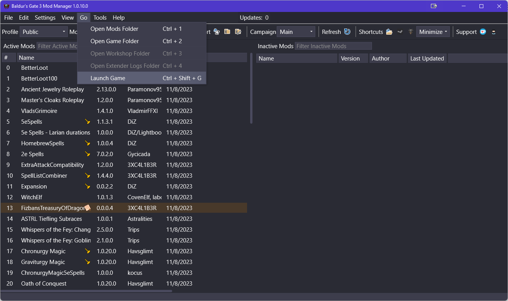Viewport: 508px width, 301px height.
Task: Click the Refresh circular arrow icon
Action: click(x=347, y=32)
